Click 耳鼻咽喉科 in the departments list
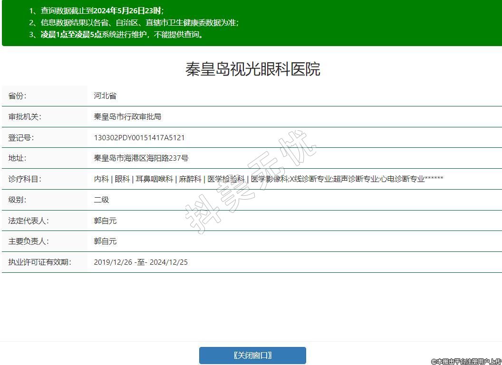Viewport: 502px width, 365px height. 154,179
